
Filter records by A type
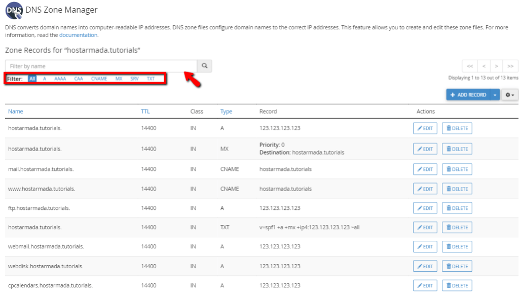pyautogui.click(x=45, y=79)
